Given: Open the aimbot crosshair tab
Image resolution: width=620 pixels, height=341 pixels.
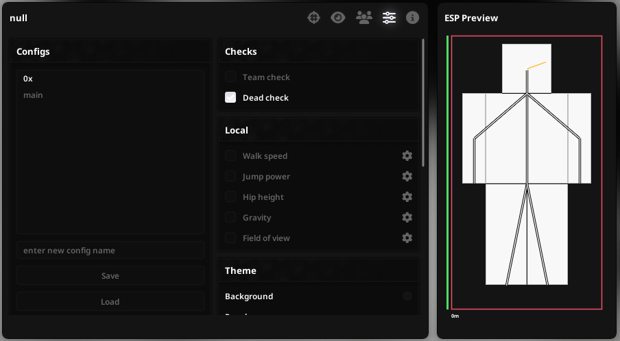Looking at the screenshot, I should pos(313,18).
